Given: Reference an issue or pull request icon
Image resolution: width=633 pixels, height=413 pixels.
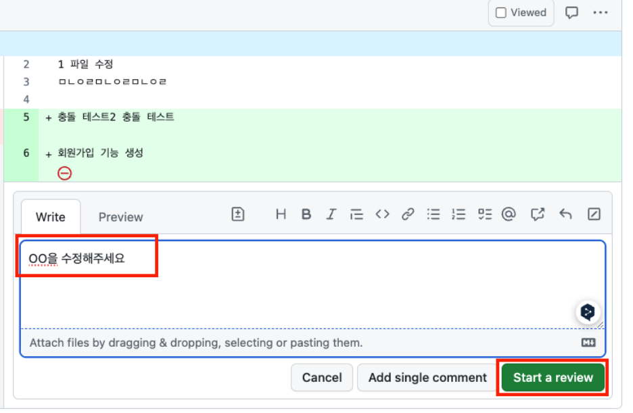Looking at the screenshot, I should (x=538, y=214).
